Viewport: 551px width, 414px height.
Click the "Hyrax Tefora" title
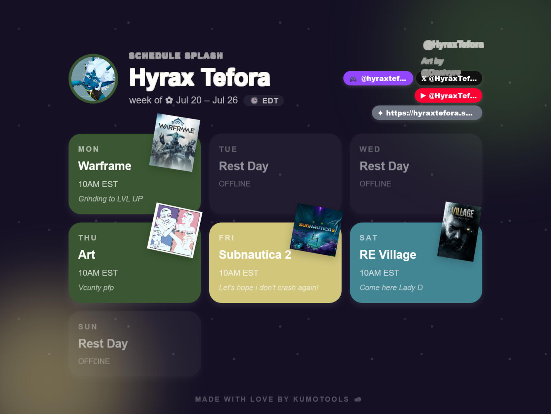[x=200, y=77]
